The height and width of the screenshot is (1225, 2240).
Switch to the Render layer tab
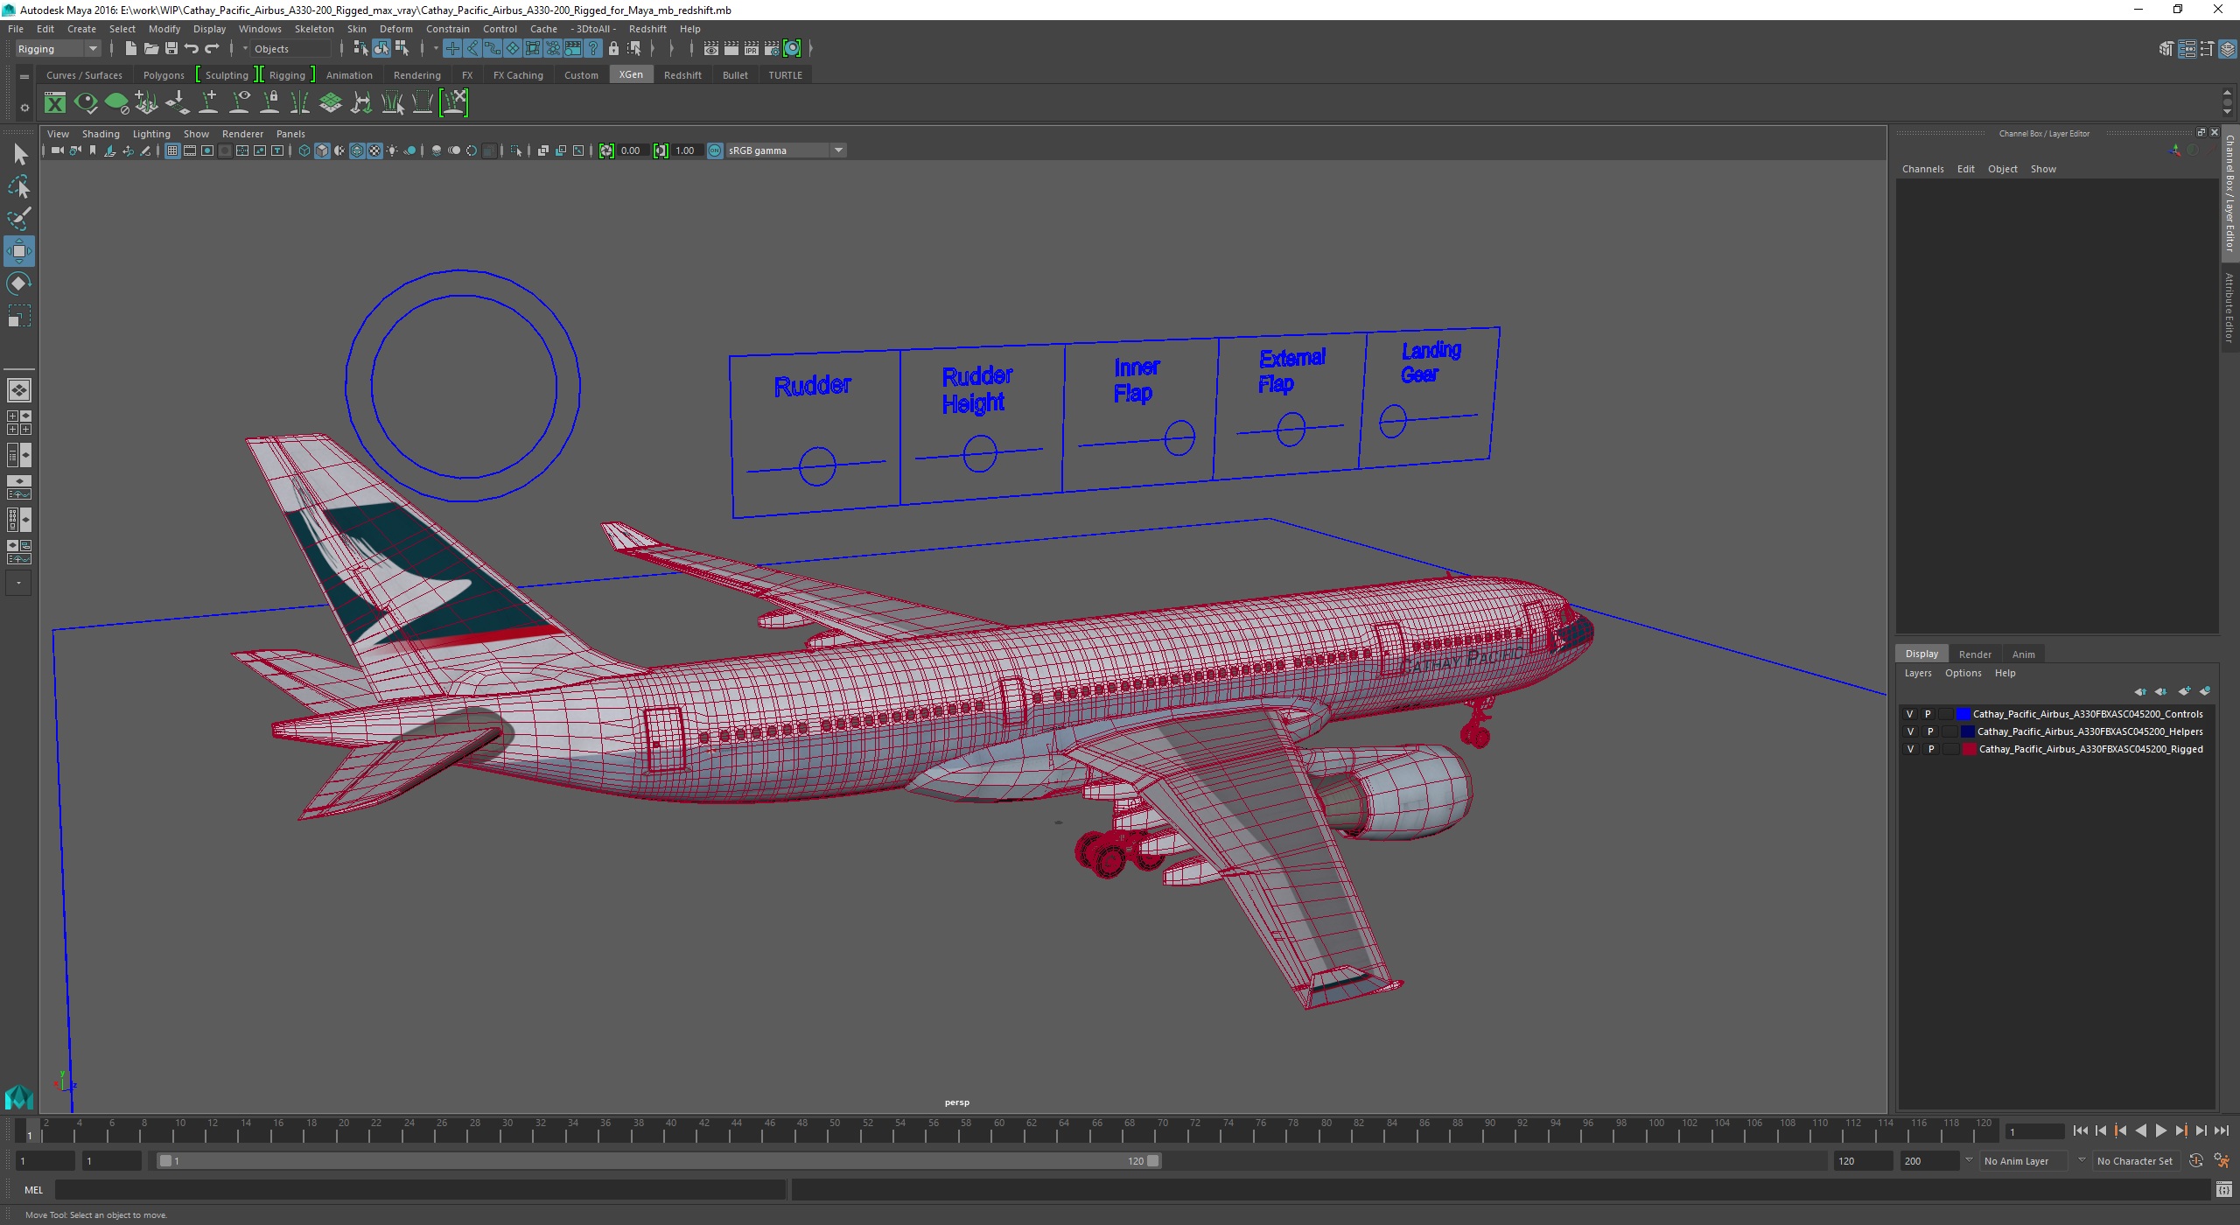[1975, 654]
